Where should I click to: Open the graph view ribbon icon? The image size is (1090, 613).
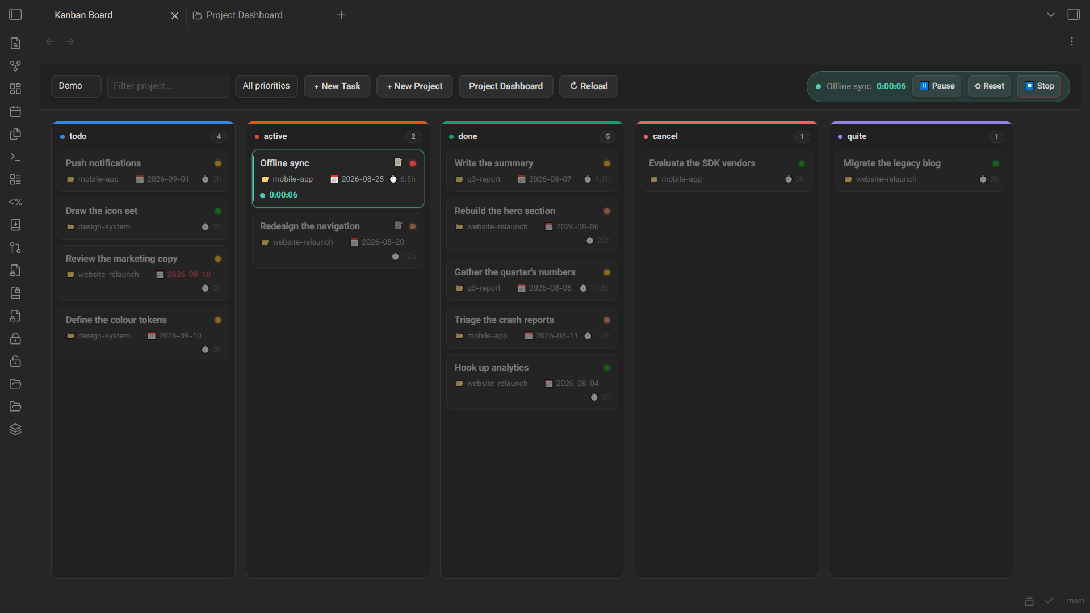(16, 66)
